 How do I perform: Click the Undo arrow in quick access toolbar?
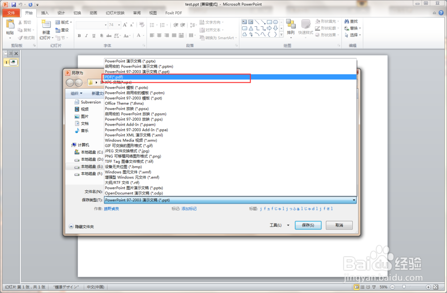(x=21, y=4)
